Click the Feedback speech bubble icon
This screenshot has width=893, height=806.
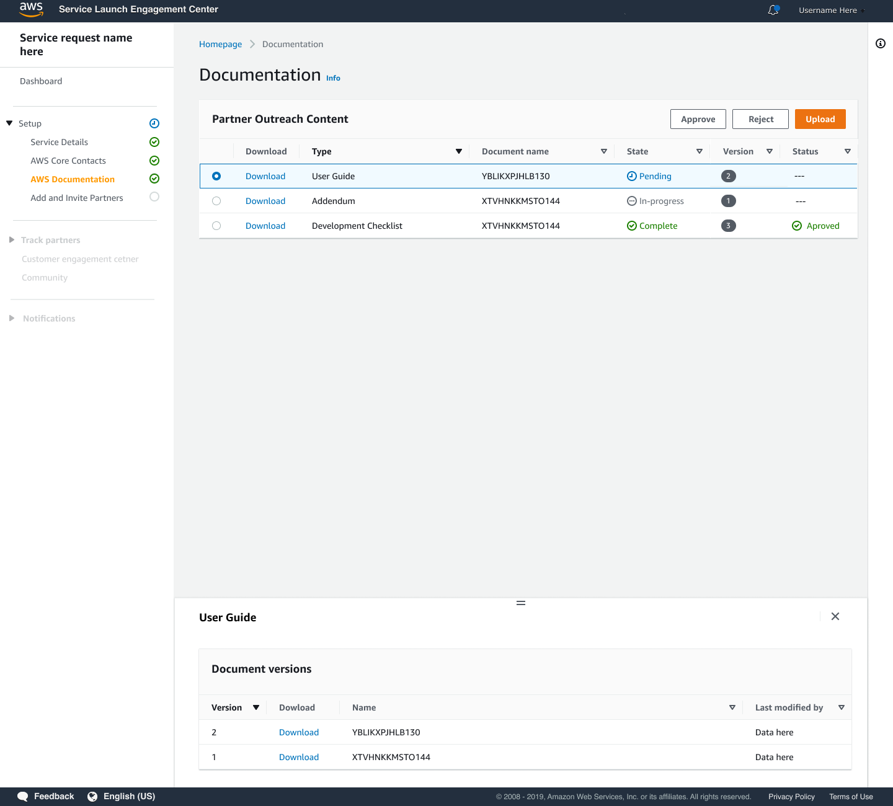pos(23,797)
